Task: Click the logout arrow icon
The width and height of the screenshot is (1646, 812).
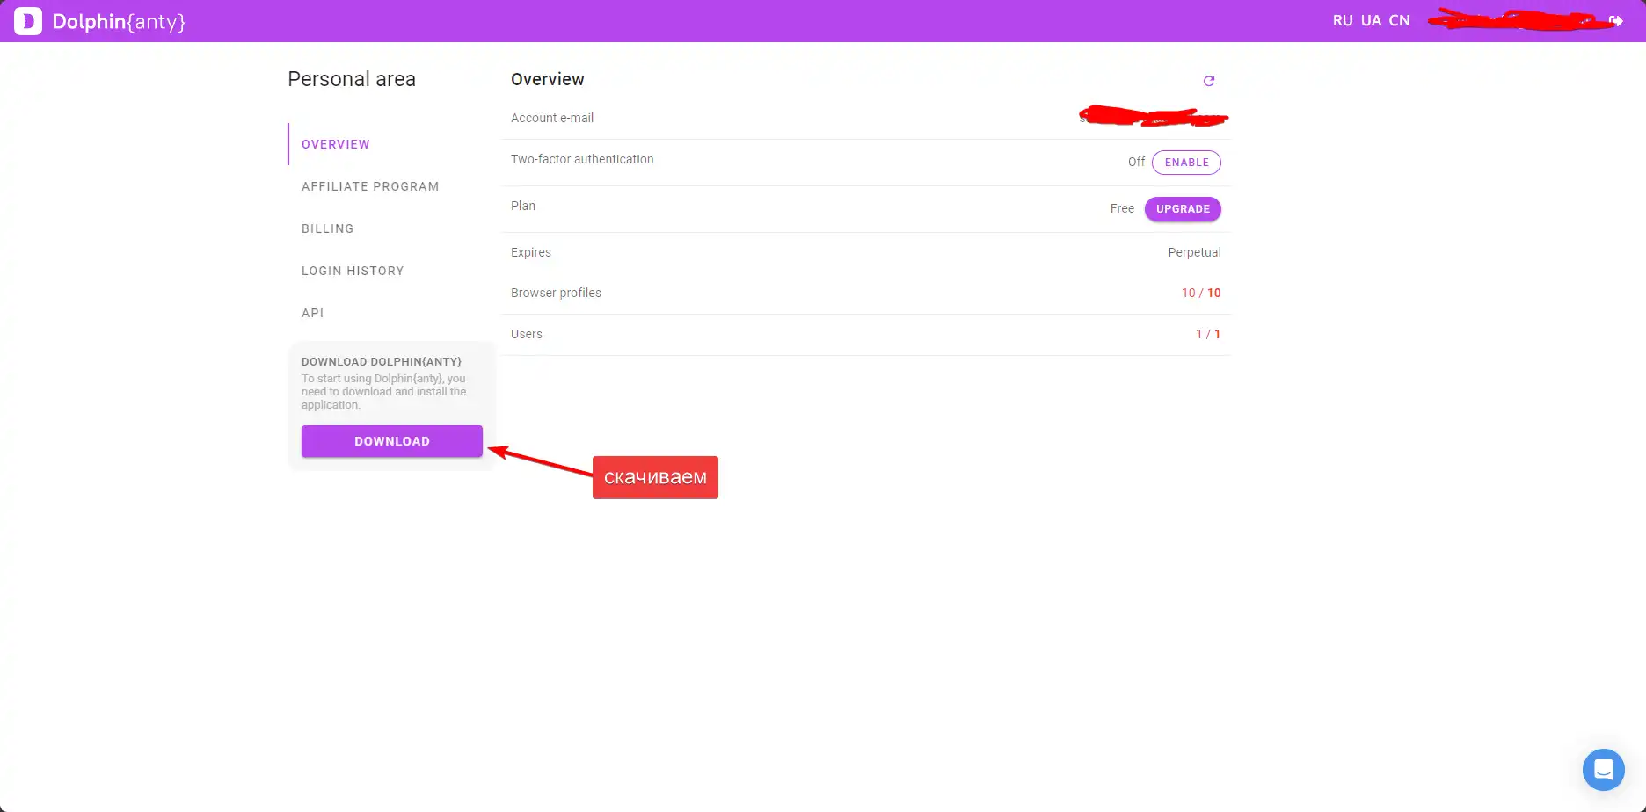Action: click(x=1616, y=21)
